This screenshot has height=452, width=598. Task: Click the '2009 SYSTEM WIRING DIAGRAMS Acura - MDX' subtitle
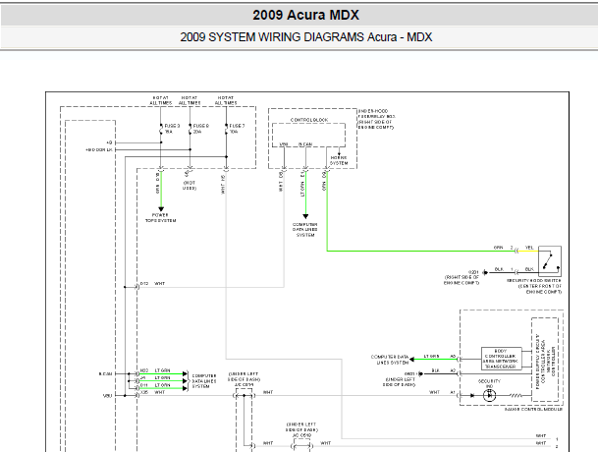305,37
